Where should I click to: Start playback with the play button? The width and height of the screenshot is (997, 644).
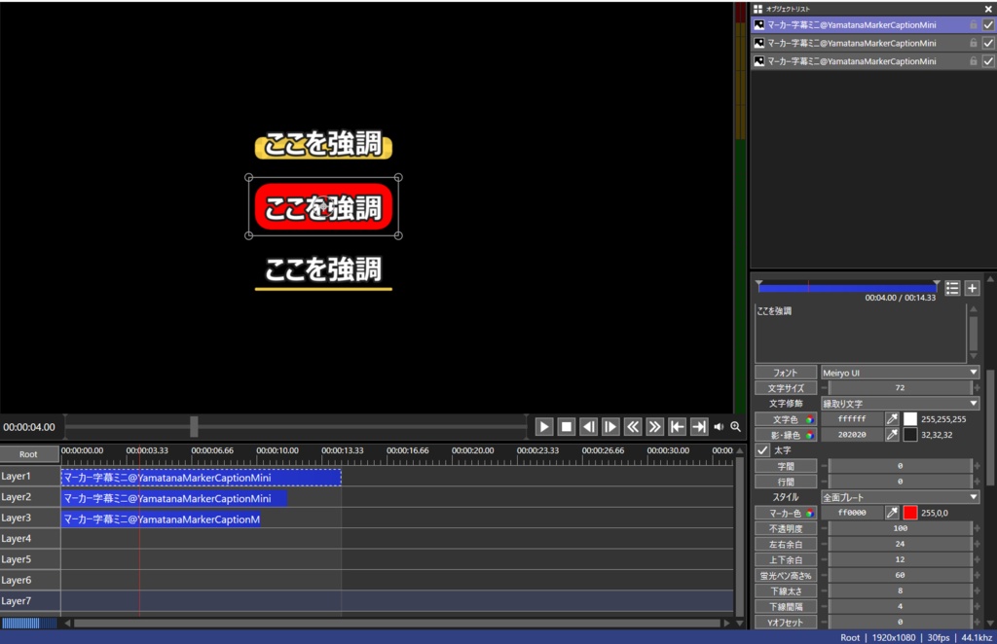pyautogui.click(x=543, y=427)
